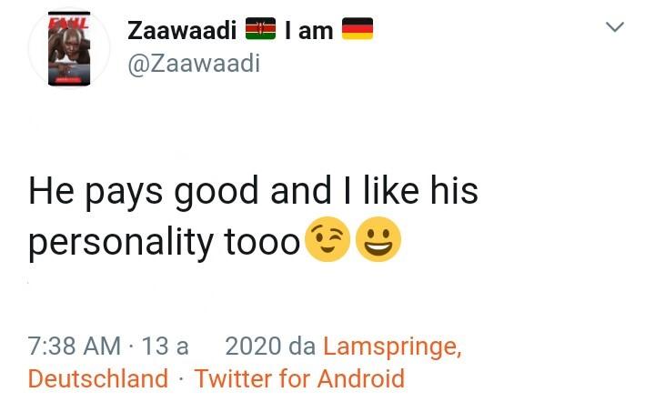This screenshot has height=402, width=655.
Task: Open the Twitter for Android source link
Action: pos(299,378)
